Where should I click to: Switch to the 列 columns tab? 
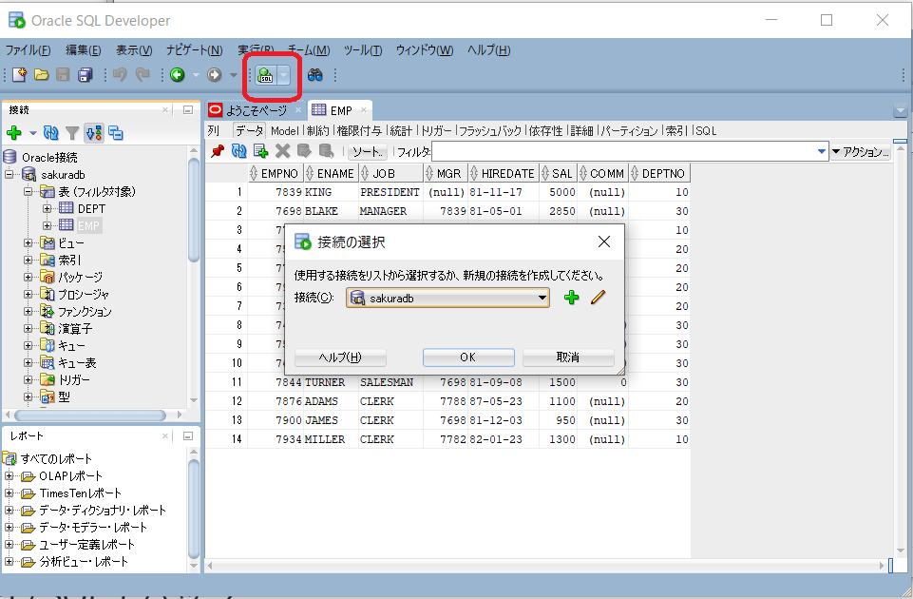pos(214,131)
